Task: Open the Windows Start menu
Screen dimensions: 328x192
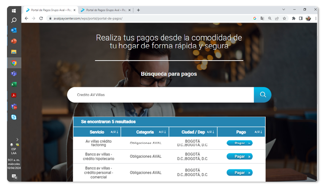Action: coord(14,10)
